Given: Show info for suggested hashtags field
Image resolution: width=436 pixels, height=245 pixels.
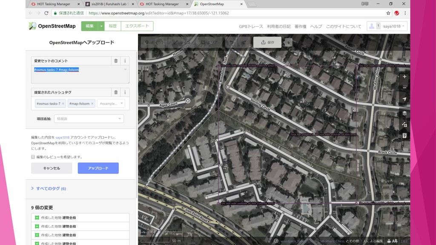Looking at the screenshot, I should click(x=125, y=92).
